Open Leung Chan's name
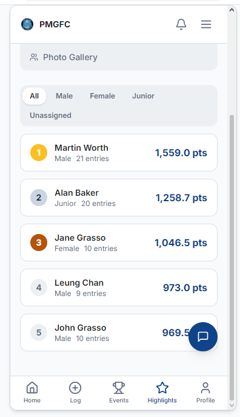The width and height of the screenshot is (240, 417). (79, 283)
